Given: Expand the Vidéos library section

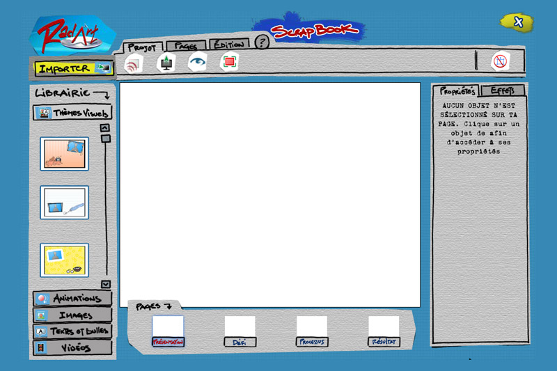Looking at the screenshot, I should (72, 347).
